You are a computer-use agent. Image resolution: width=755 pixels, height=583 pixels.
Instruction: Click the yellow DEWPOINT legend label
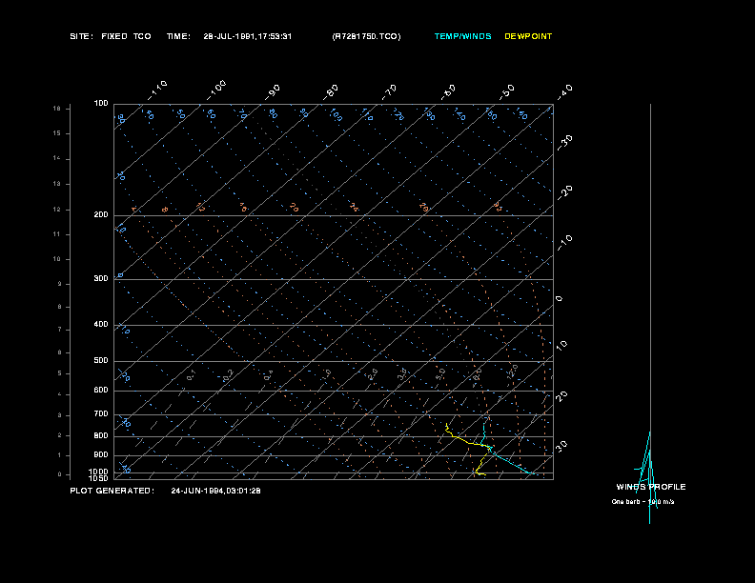pos(528,36)
